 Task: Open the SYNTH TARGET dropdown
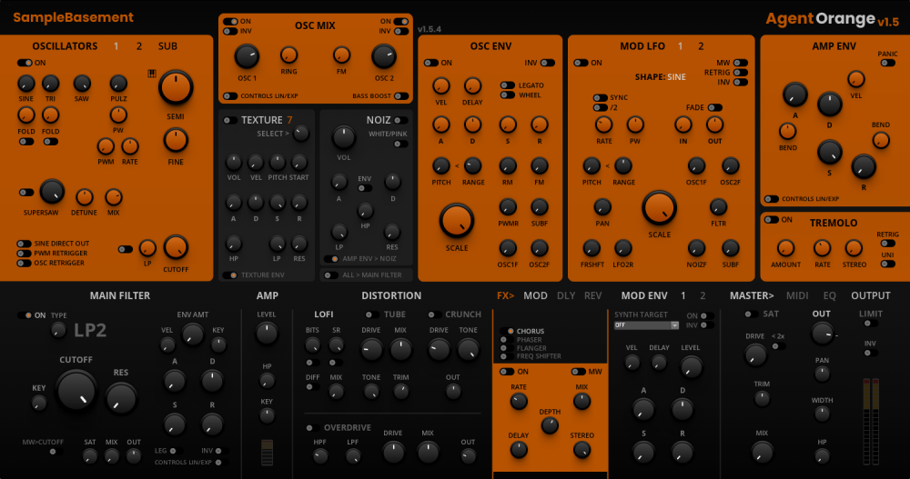click(646, 325)
